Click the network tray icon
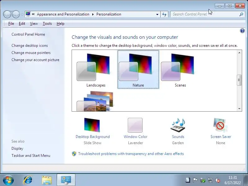248x186 pixels. pos(210,180)
